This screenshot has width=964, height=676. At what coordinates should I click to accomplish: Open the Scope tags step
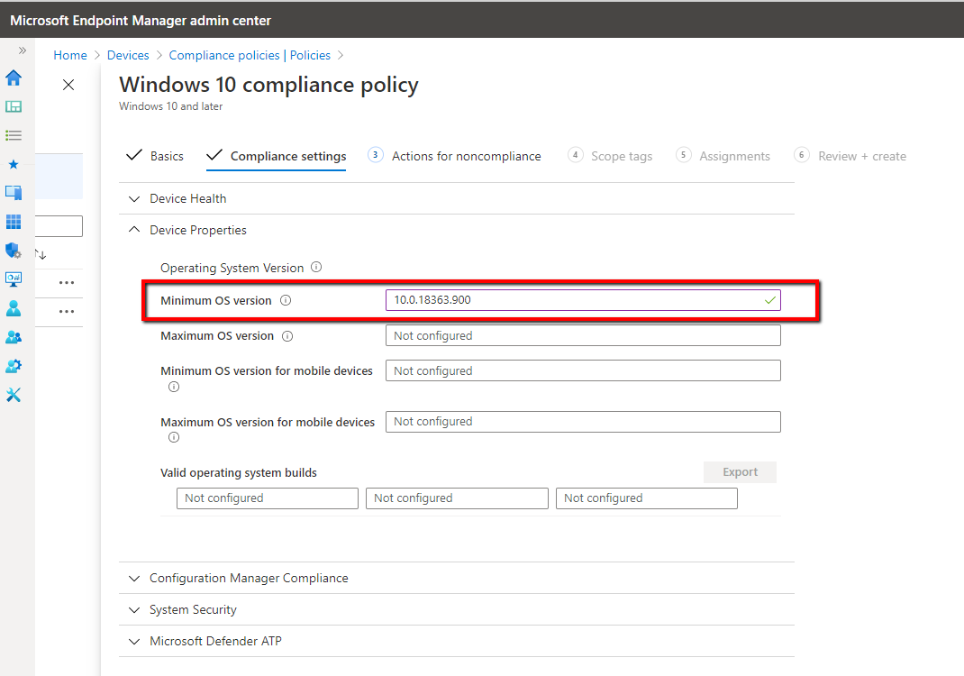[610, 156]
